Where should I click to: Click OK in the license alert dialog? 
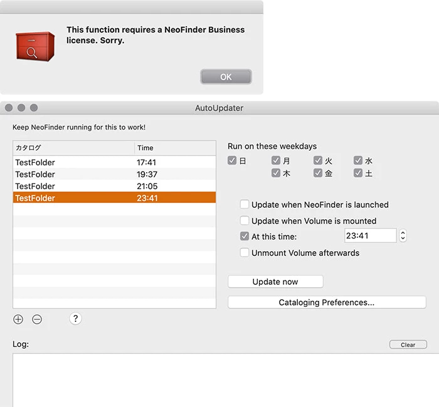226,76
